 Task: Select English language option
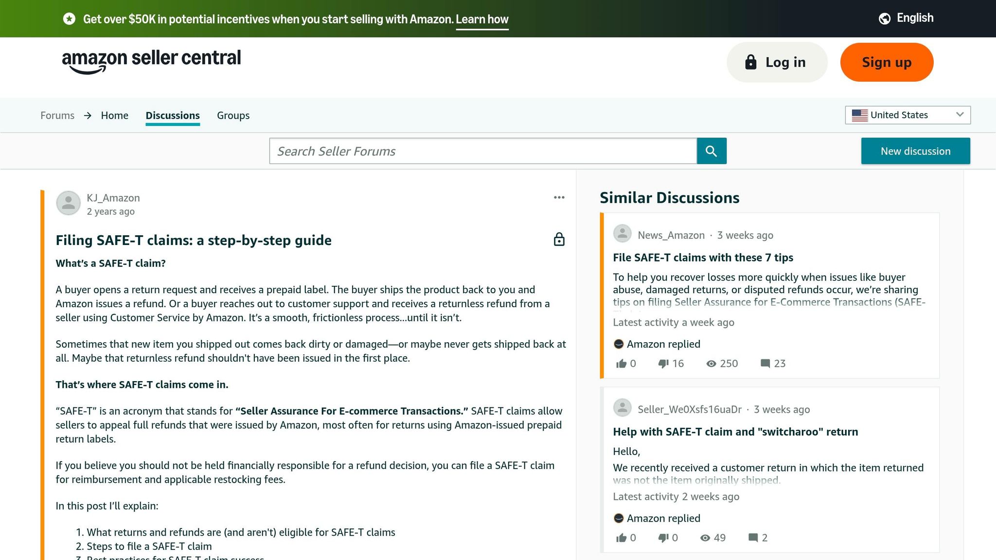pos(915,18)
